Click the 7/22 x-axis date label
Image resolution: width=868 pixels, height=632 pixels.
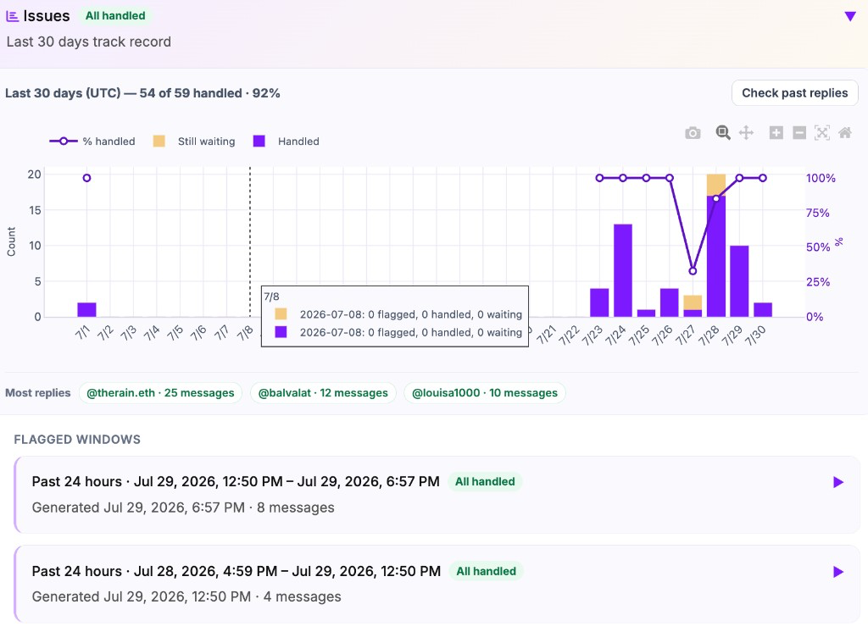tap(569, 336)
